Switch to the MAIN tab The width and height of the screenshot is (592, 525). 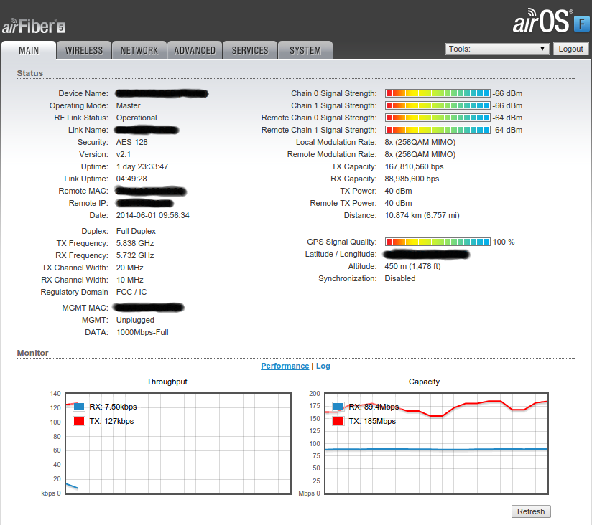[x=29, y=50]
